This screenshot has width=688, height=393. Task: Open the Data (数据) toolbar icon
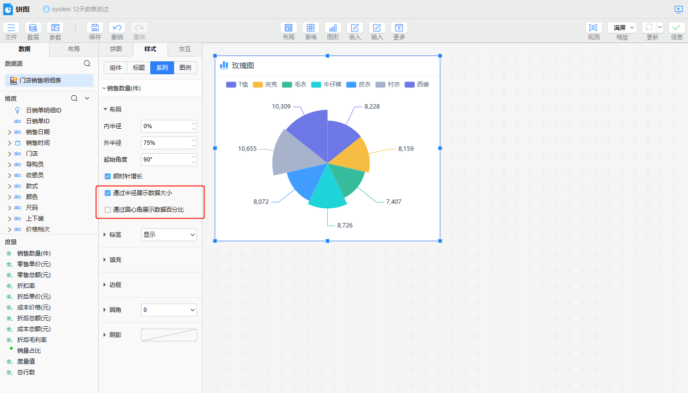pos(33,28)
